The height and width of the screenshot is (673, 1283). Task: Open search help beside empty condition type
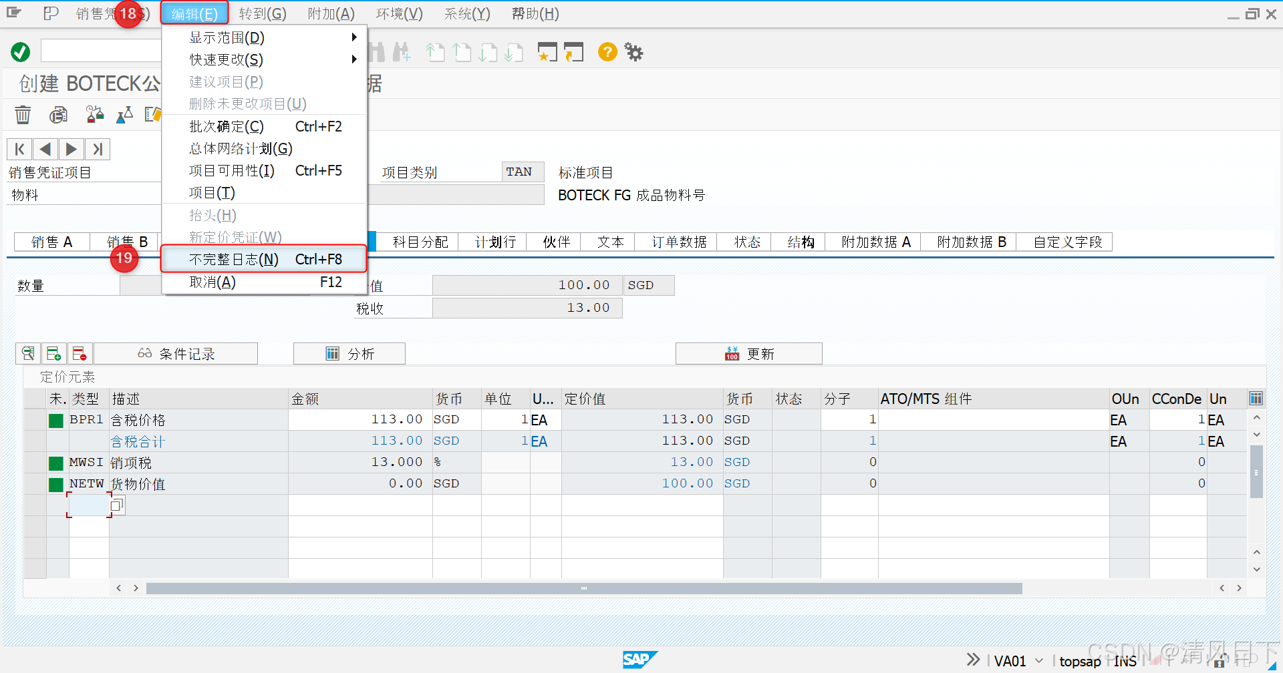coord(118,505)
